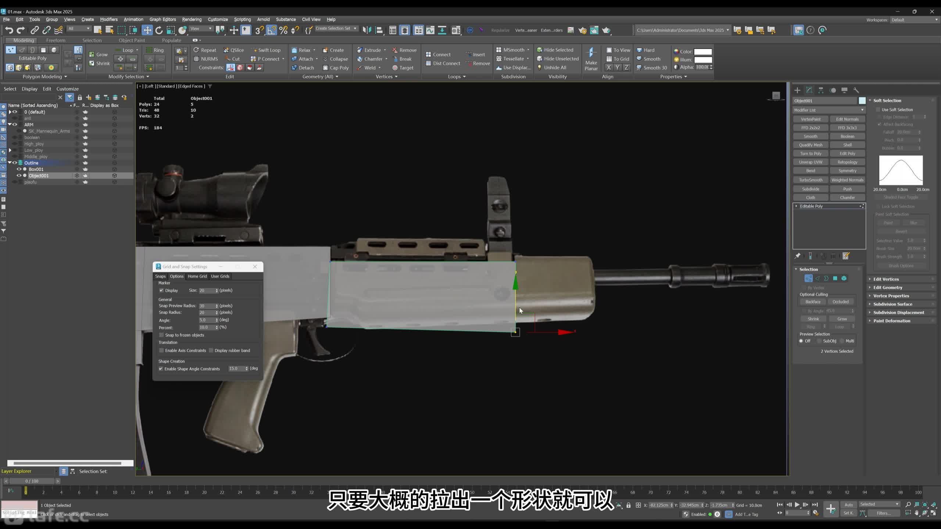Select Vertex sub-object level in Selection rollout
Viewport: 941px width, 529px height.
808,278
